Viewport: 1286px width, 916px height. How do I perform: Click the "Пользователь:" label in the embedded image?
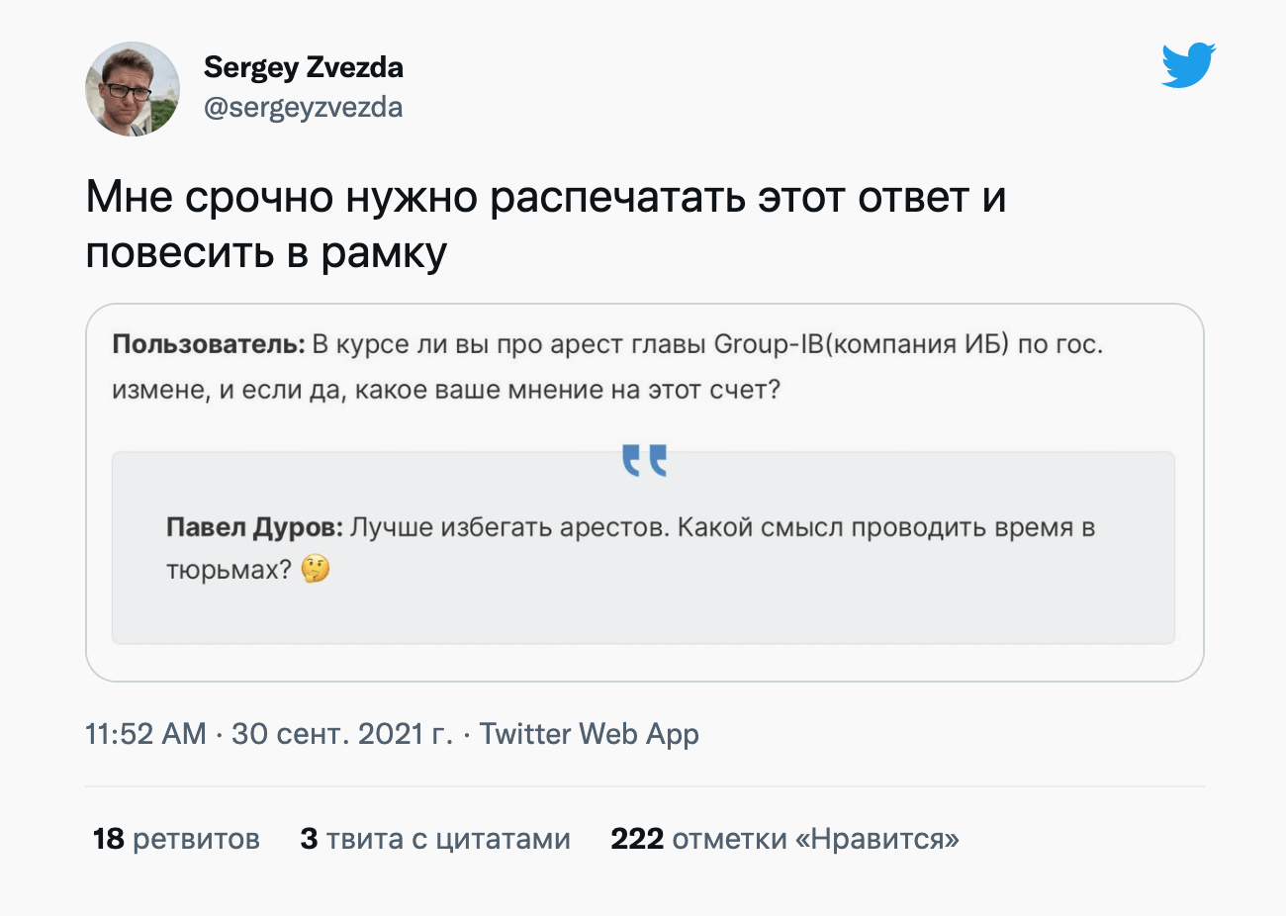tap(209, 344)
